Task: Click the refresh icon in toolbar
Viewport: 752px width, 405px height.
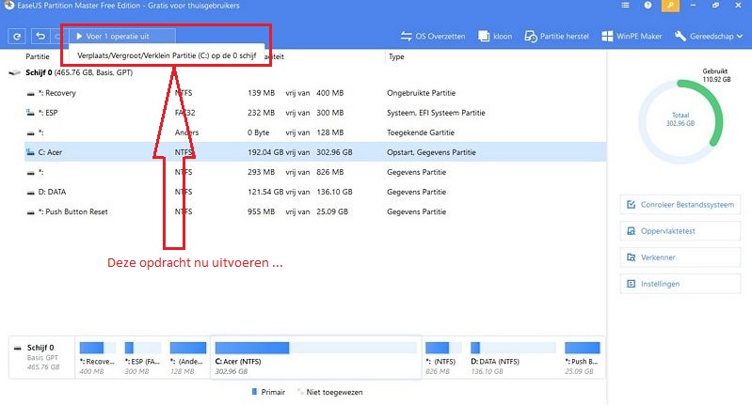Action: pos(17,37)
